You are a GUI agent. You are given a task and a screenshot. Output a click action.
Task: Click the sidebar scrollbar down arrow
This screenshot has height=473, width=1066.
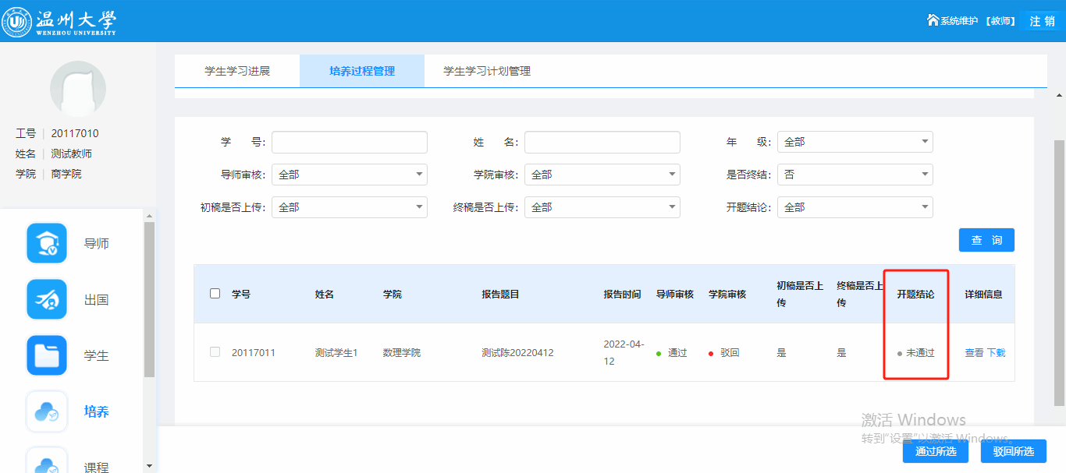(x=149, y=466)
